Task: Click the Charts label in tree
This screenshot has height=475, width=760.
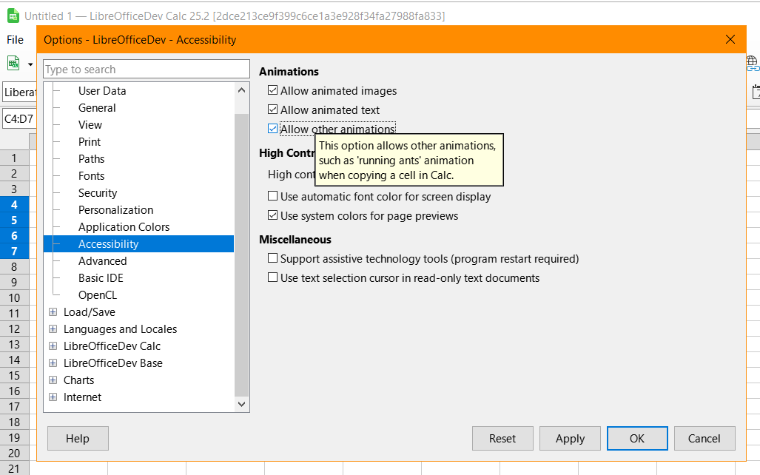Action: click(x=78, y=380)
